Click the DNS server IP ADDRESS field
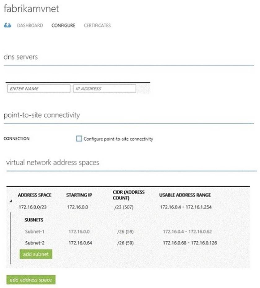This screenshot has width=260, height=288. pyautogui.click(x=105, y=88)
